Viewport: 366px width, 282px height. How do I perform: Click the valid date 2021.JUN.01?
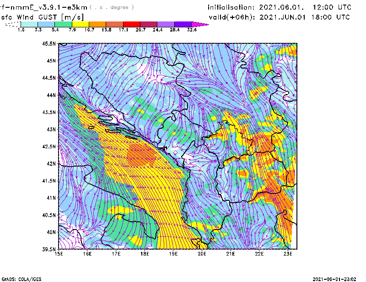click(x=282, y=17)
